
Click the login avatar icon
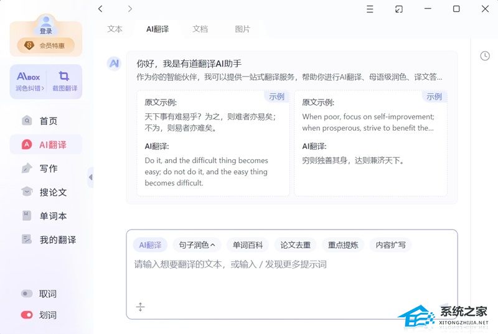click(46, 23)
